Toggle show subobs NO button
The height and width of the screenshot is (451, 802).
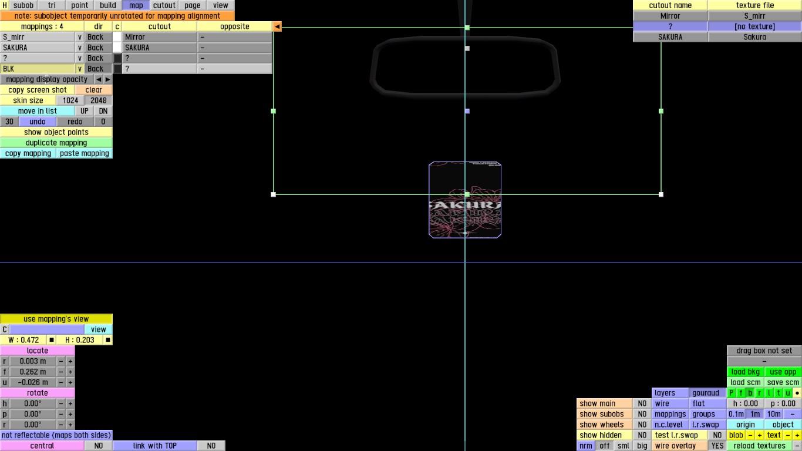point(642,414)
